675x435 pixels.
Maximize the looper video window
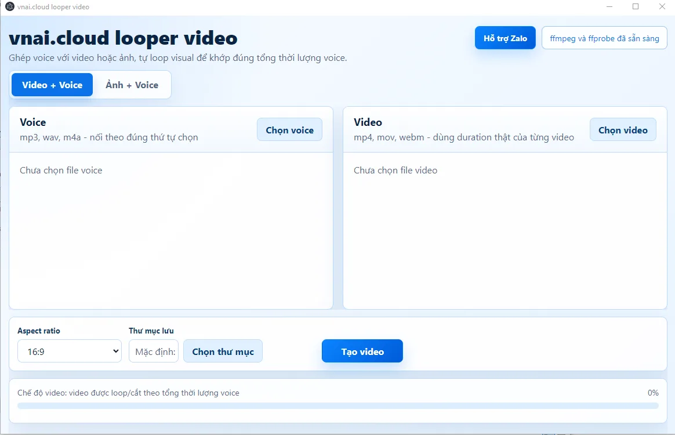pos(636,7)
